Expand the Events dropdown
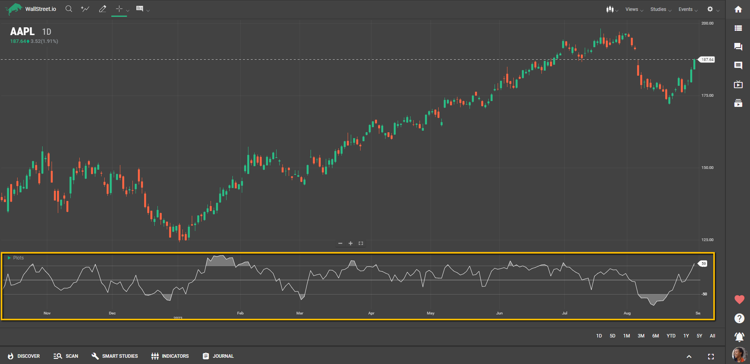This screenshot has height=364, width=750. [x=687, y=9]
